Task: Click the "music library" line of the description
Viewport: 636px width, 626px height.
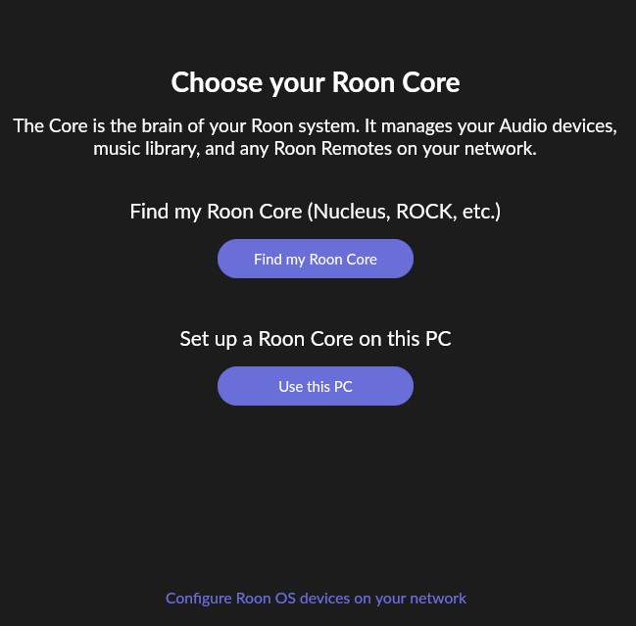Action: click(316, 149)
